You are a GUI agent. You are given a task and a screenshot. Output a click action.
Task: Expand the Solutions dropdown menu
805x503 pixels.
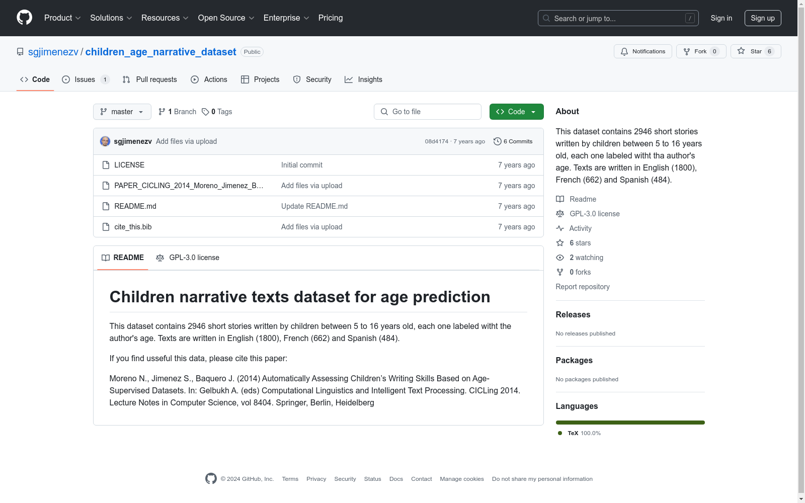click(111, 18)
